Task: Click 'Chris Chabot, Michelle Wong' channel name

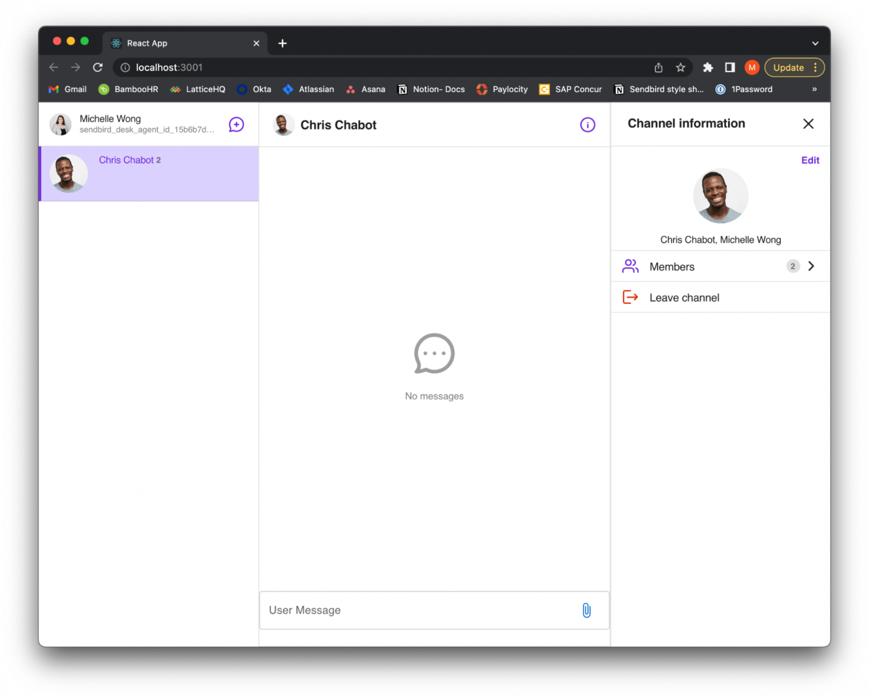Action: 720,240
